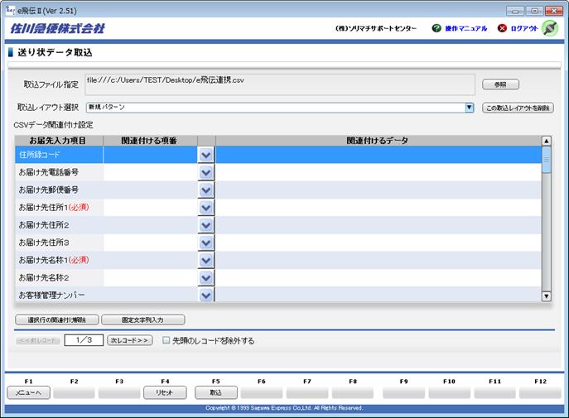Click the F4 リセット button
569x418 pixels.
coord(165,392)
